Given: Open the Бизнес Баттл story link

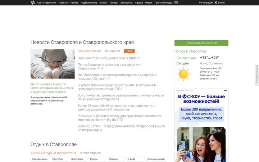Looking at the screenshot, I should coord(121,128).
